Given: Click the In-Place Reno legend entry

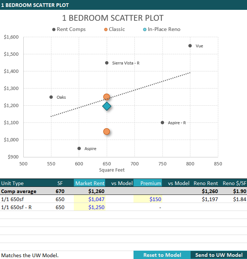Looking at the screenshot, I should pos(162,30).
